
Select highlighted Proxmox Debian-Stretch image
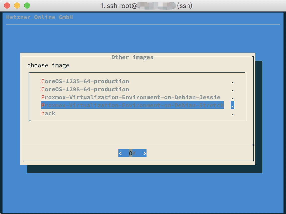click(132, 105)
